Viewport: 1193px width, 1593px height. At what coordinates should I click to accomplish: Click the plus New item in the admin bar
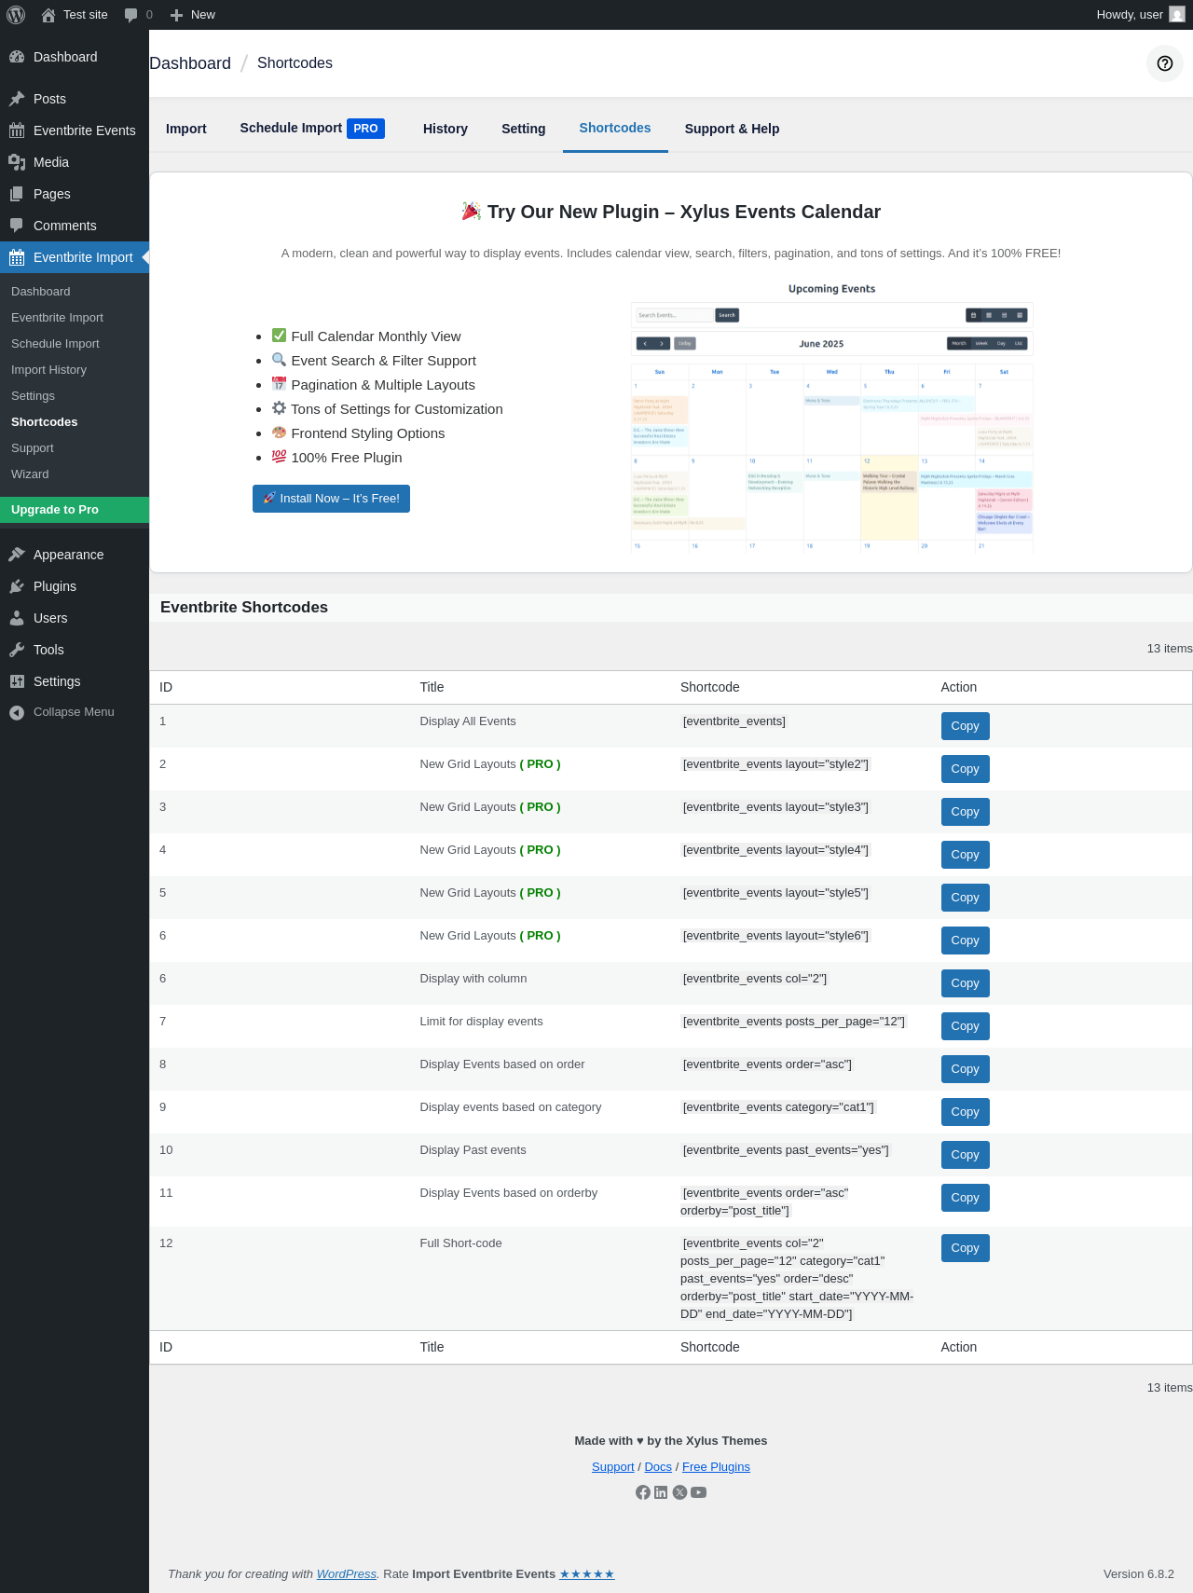tap(193, 15)
